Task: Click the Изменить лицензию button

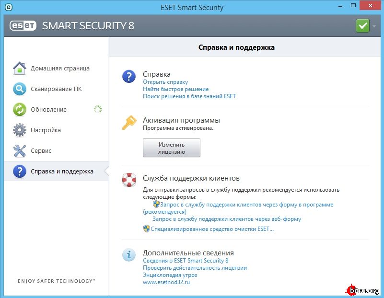Action: pyautogui.click(x=172, y=148)
